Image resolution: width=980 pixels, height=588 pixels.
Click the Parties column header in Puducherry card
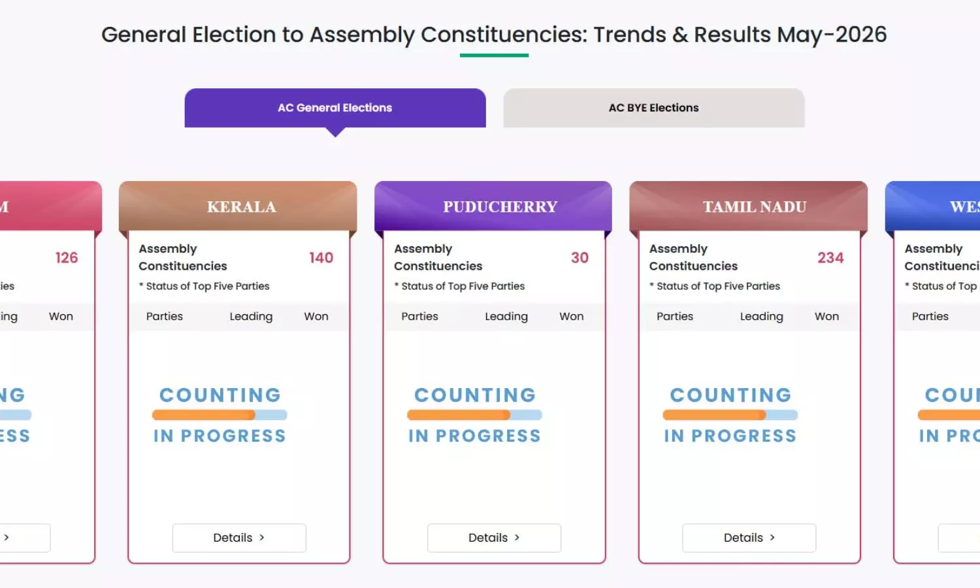coord(419,316)
